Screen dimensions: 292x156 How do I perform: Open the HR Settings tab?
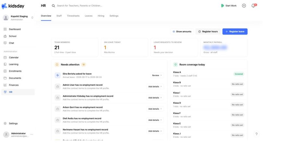114,16
